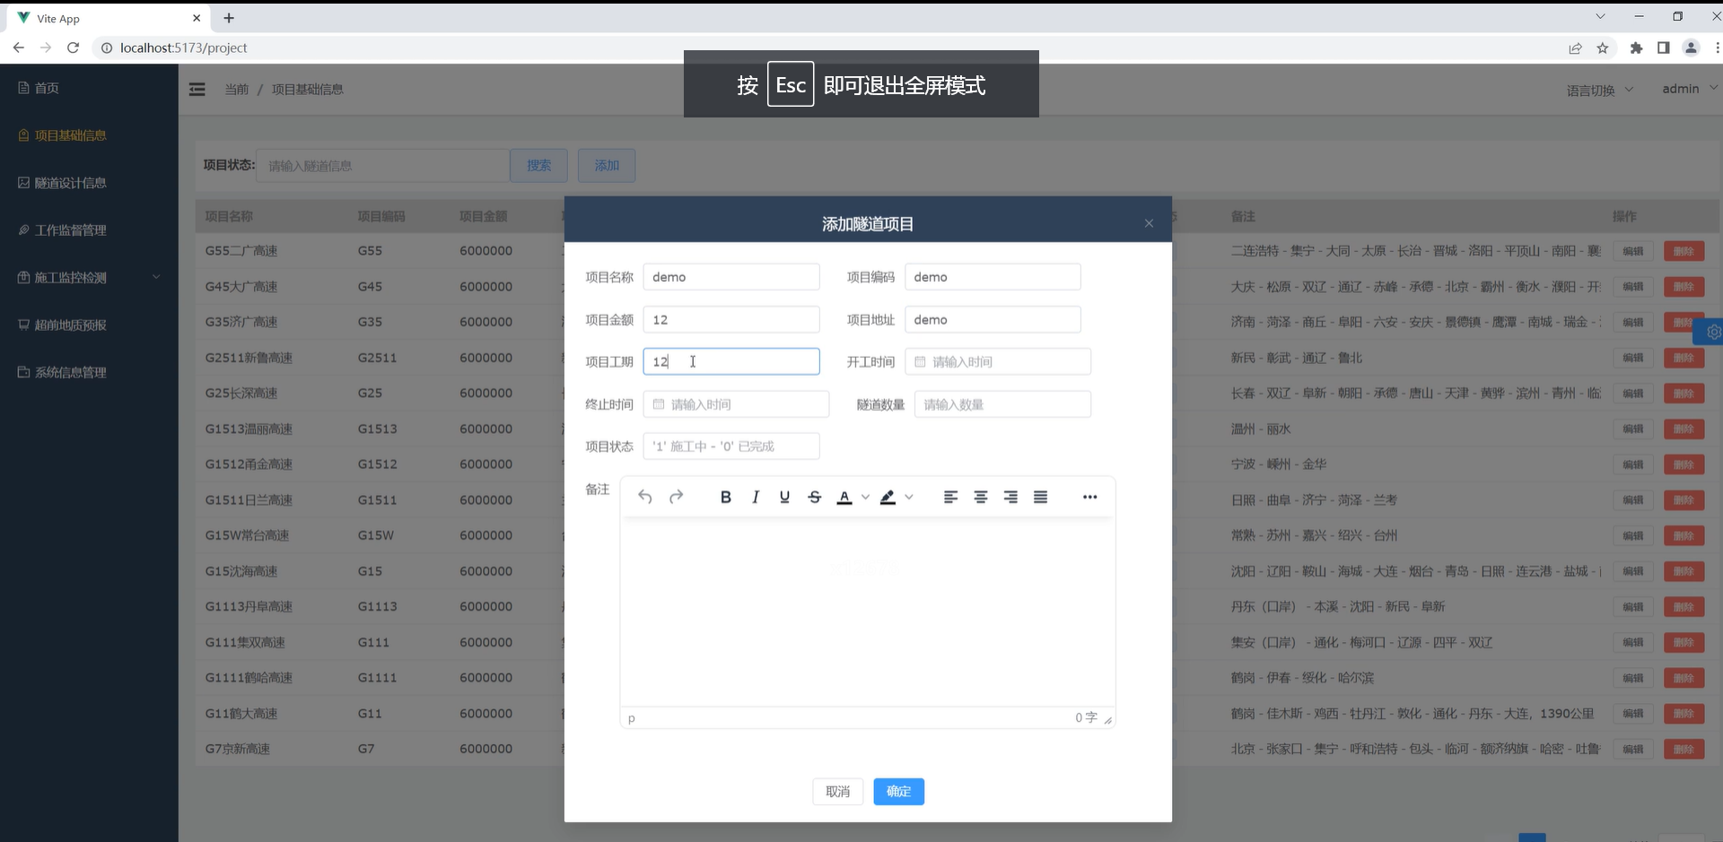The width and height of the screenshot is (1723, 842).
Task: Open browser three-dot menu
Action: [1716, 48]
